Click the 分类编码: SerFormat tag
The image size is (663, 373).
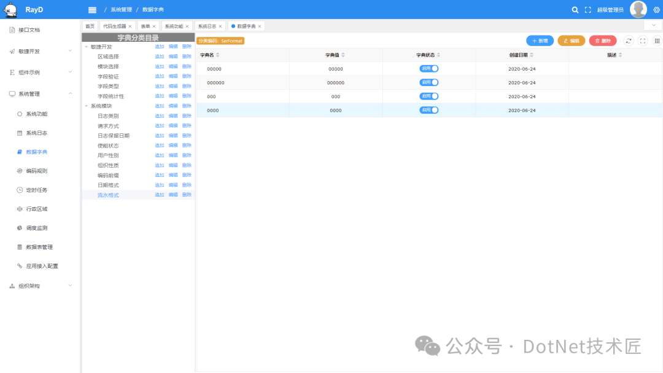pyautogui.click(x=220, y=41)
